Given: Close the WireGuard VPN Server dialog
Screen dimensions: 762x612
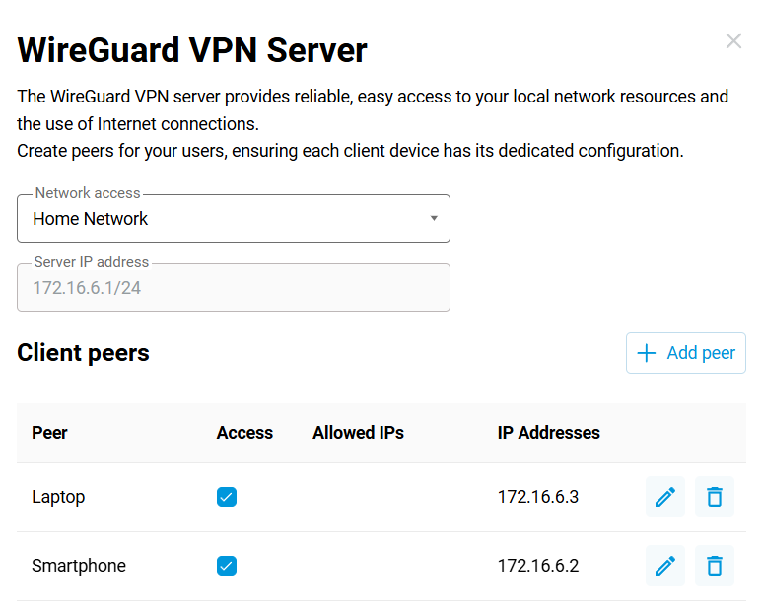Looking at the screenshot, I should [733, 41].
